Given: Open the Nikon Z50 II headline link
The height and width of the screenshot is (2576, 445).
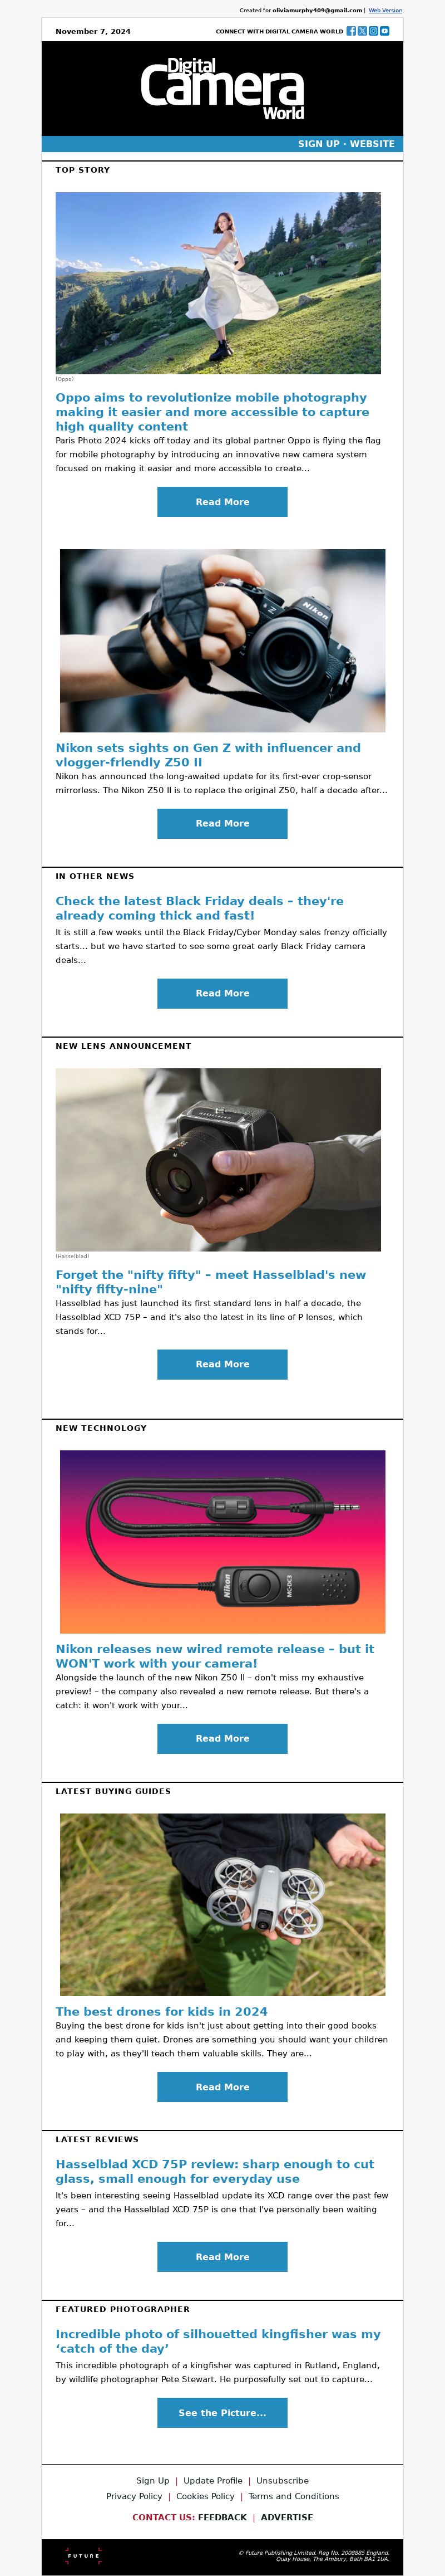Looking at the screenshot, I should coord(209,754).
